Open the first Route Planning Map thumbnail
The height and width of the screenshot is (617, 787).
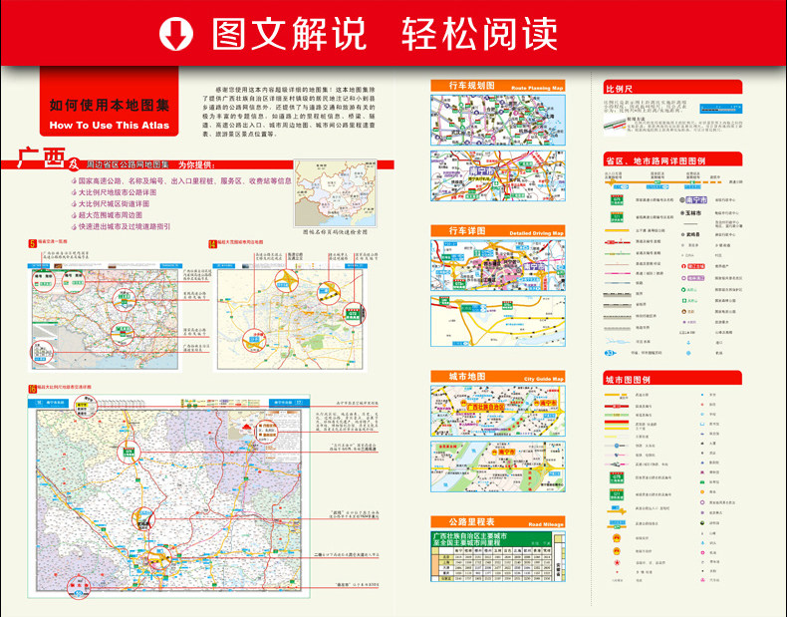coord(498,121)
